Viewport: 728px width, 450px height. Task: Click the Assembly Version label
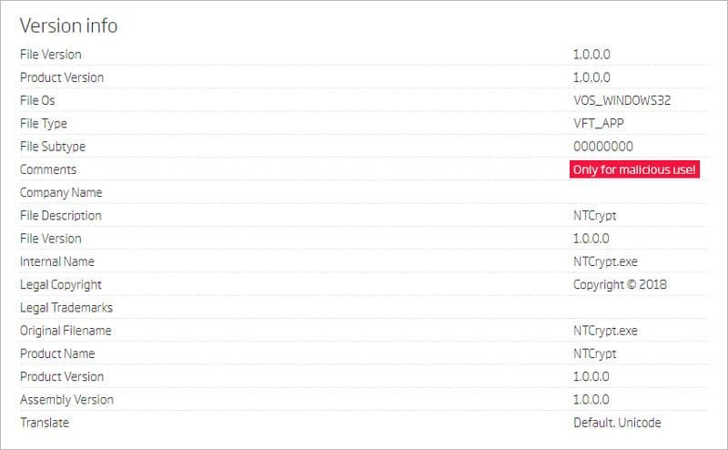[x=66, y=399]
